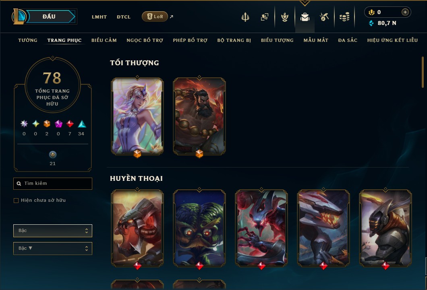The width and height of the screenshot is (427, 290).
Task: Switch to the TƯỚNG tab
Action: [x=27, y=40]
